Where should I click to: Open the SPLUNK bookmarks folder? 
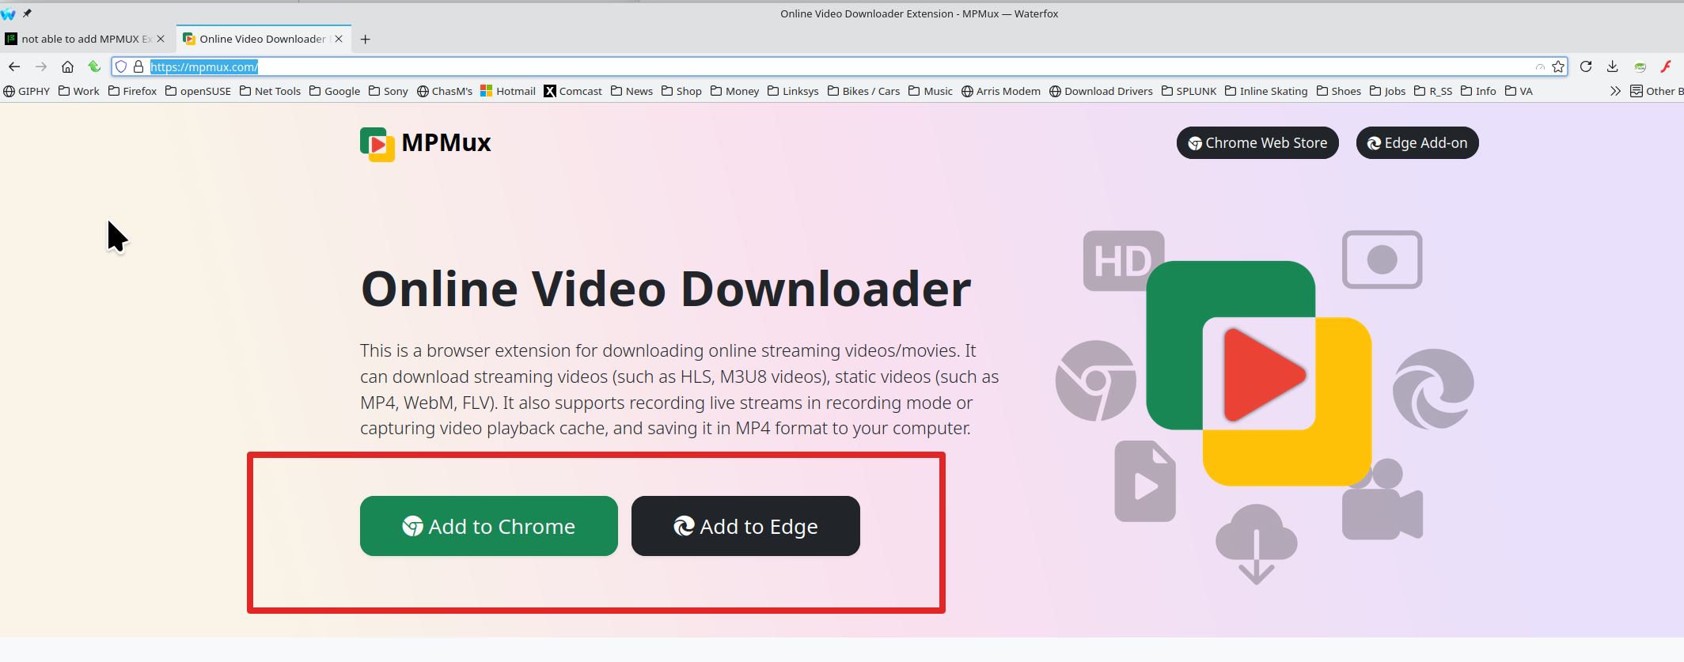coord(1189,91)
